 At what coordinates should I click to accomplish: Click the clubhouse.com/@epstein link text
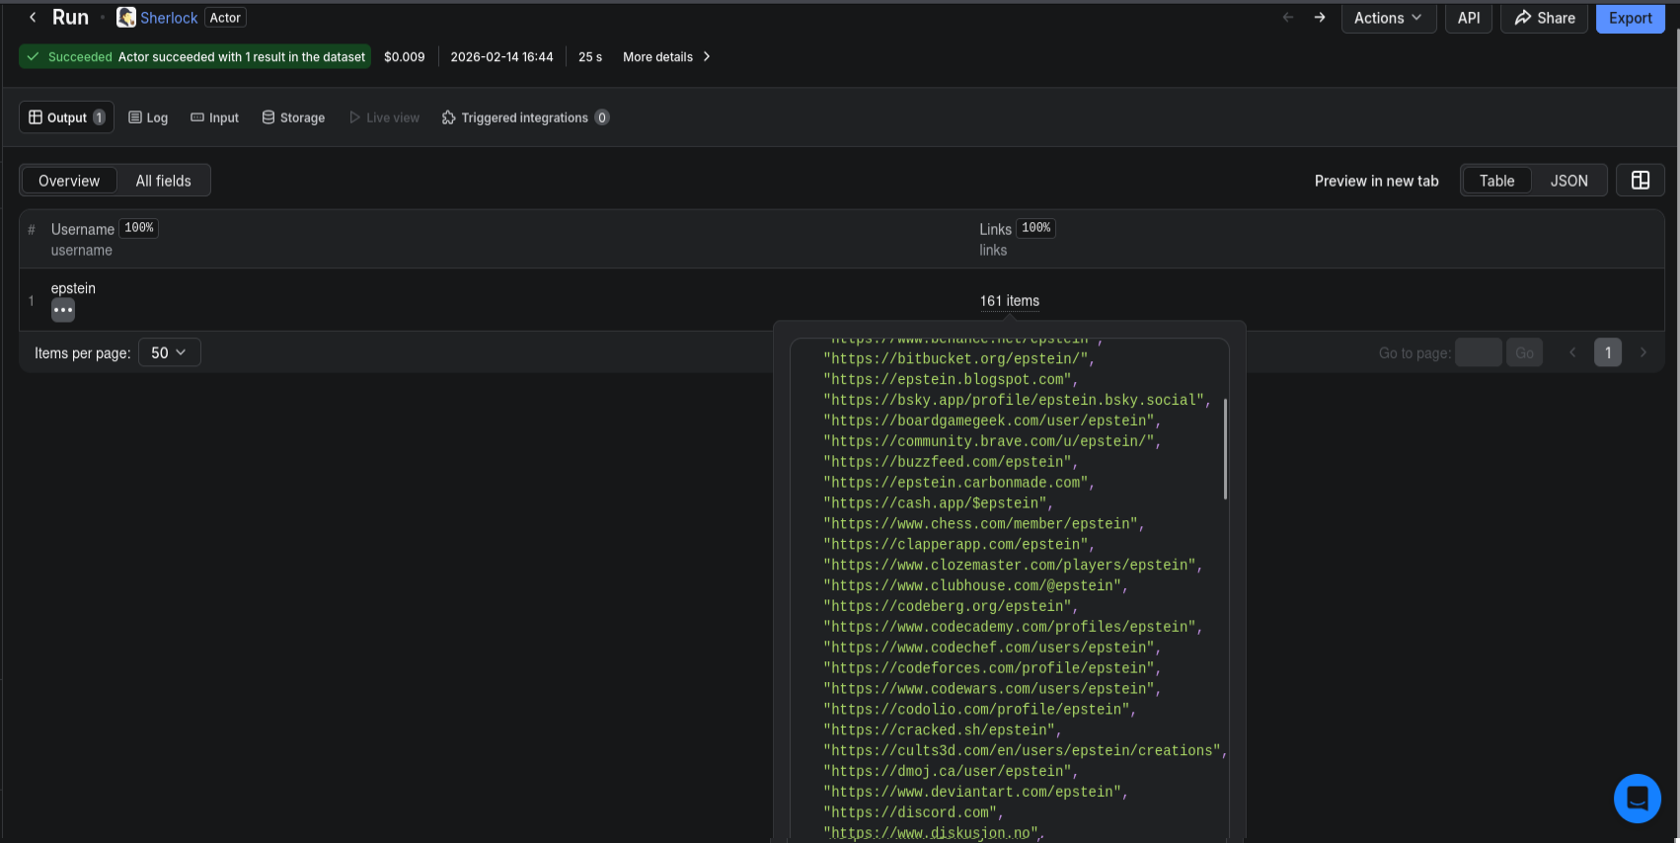pyautogui.click(x=972, y=587)
